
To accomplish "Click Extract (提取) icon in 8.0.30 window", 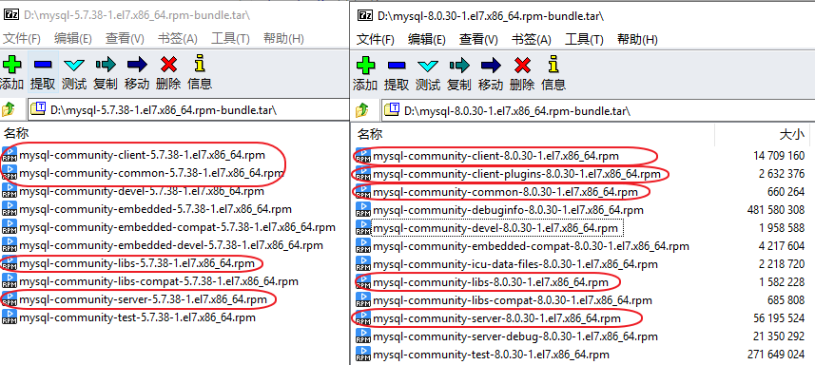I will pos(396,66).
